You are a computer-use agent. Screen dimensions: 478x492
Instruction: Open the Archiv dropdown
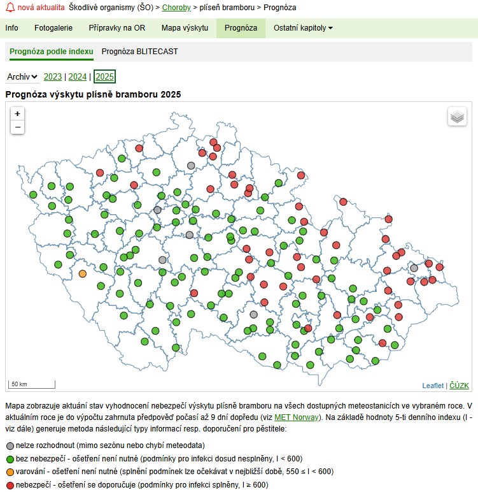(22, 77)
